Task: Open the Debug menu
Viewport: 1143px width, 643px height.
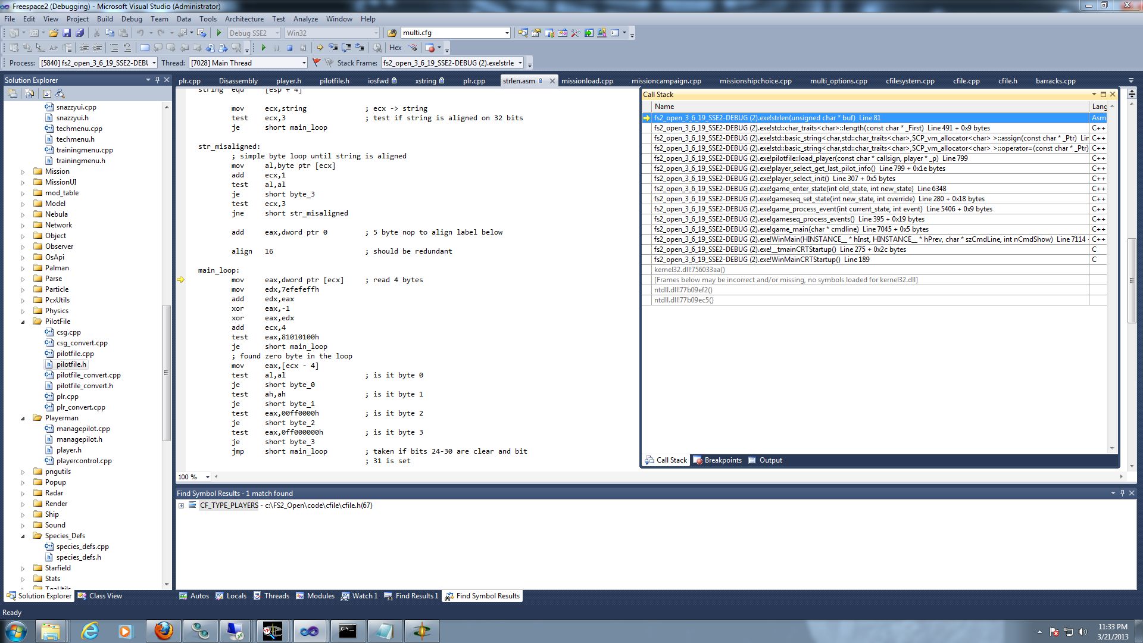Action: 132,19
